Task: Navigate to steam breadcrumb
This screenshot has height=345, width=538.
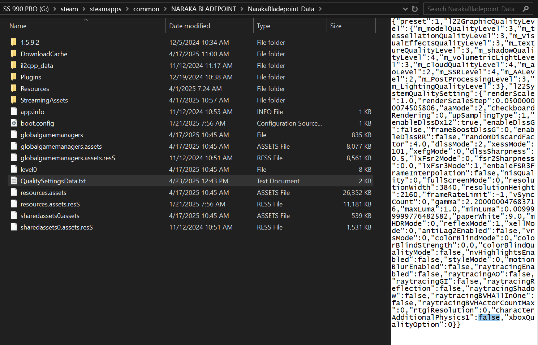Action: pyautogui.click(x=69, y=9)
